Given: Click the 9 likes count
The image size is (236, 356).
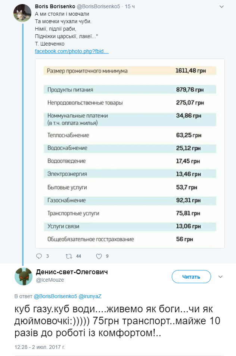Looking at the screenshot, I should click(x=107, y=256).
